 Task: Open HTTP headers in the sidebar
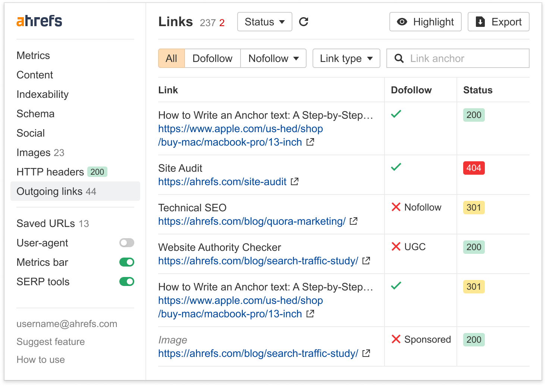pos(50,172)
